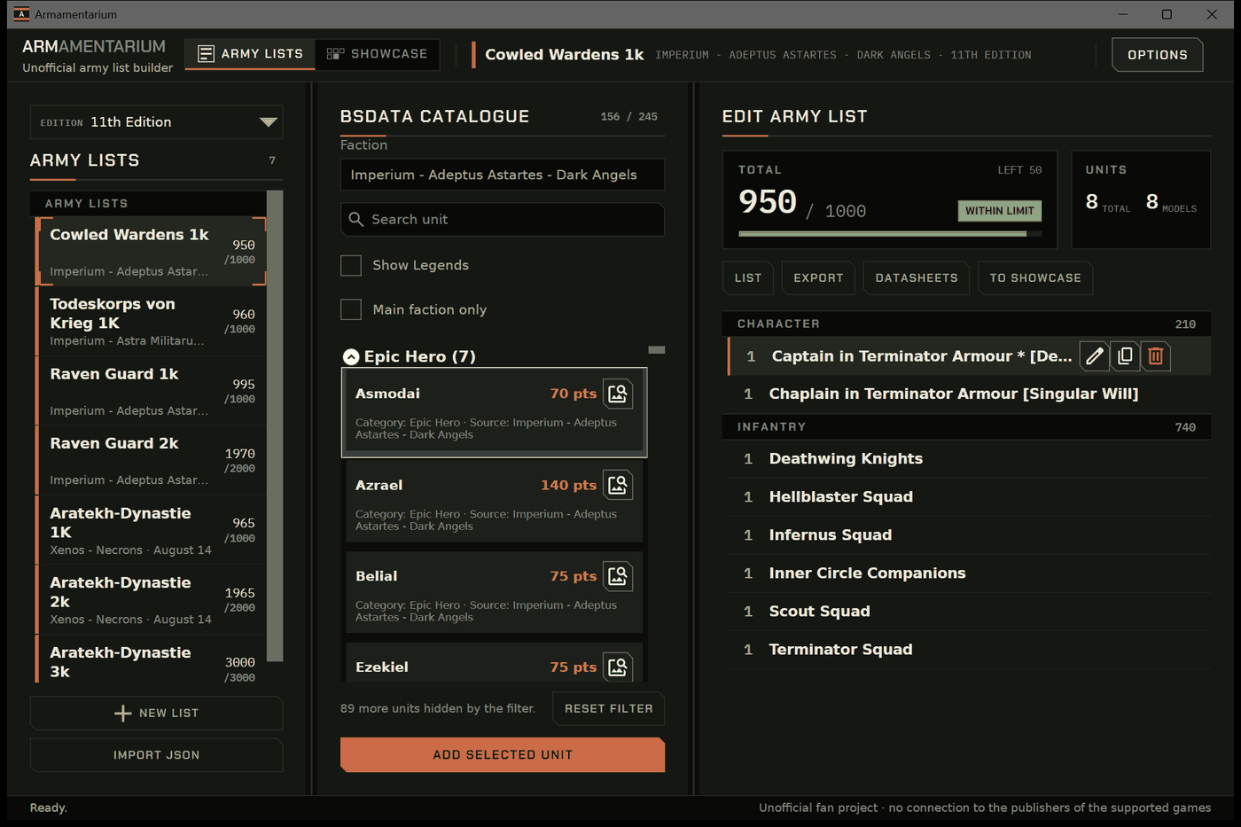Open datasheet preview icon for Azrael
Viewport: 1241px width, 827px height.
(618, 485)
